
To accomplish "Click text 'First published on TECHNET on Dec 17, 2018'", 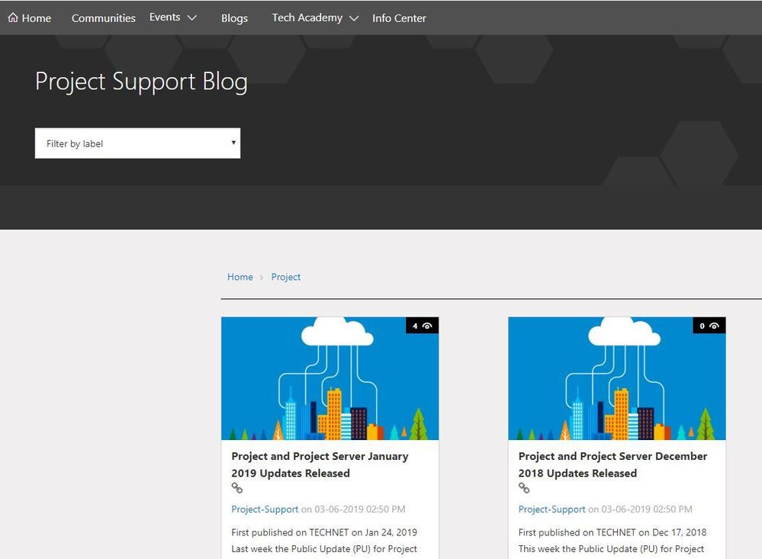I will click(x=612, y=532).
